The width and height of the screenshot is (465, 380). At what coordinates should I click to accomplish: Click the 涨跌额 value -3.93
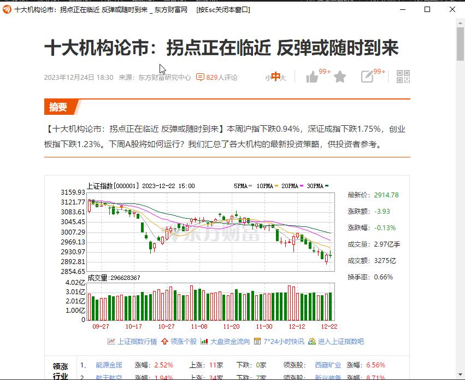coord(382,212)
